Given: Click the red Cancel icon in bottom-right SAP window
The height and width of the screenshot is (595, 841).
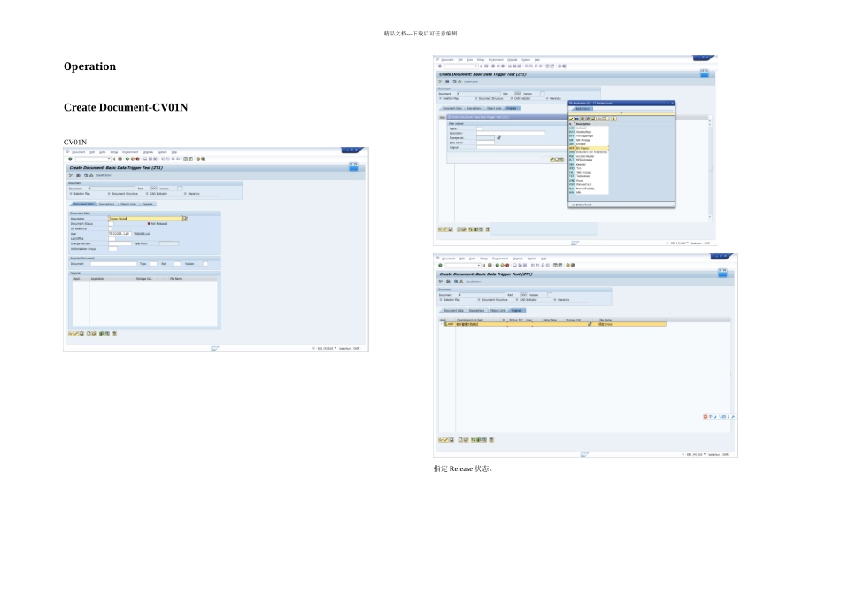Looking at the screenshot, I should click(x=507, y=265).
